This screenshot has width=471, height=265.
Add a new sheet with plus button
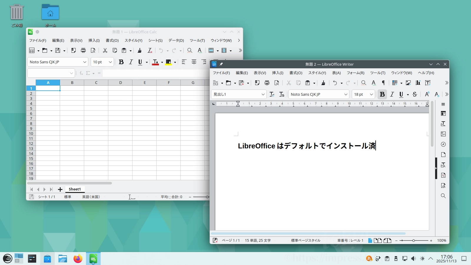click(x=60, y=189)
